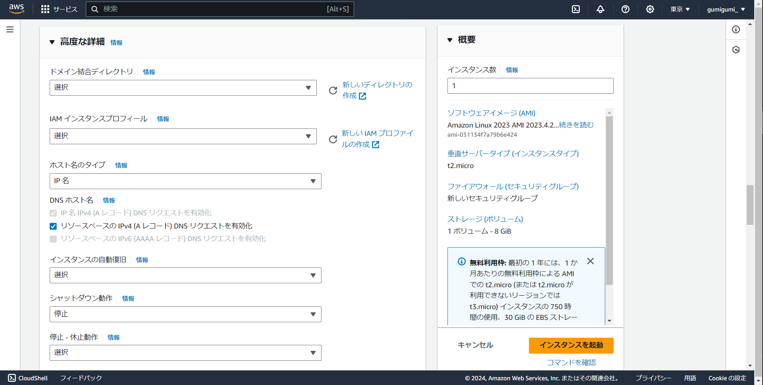The height and width of the screenshot is (385, 763).
Task: Click 続きを読む to read full AMI name
Action: click(x=576, y=125)
